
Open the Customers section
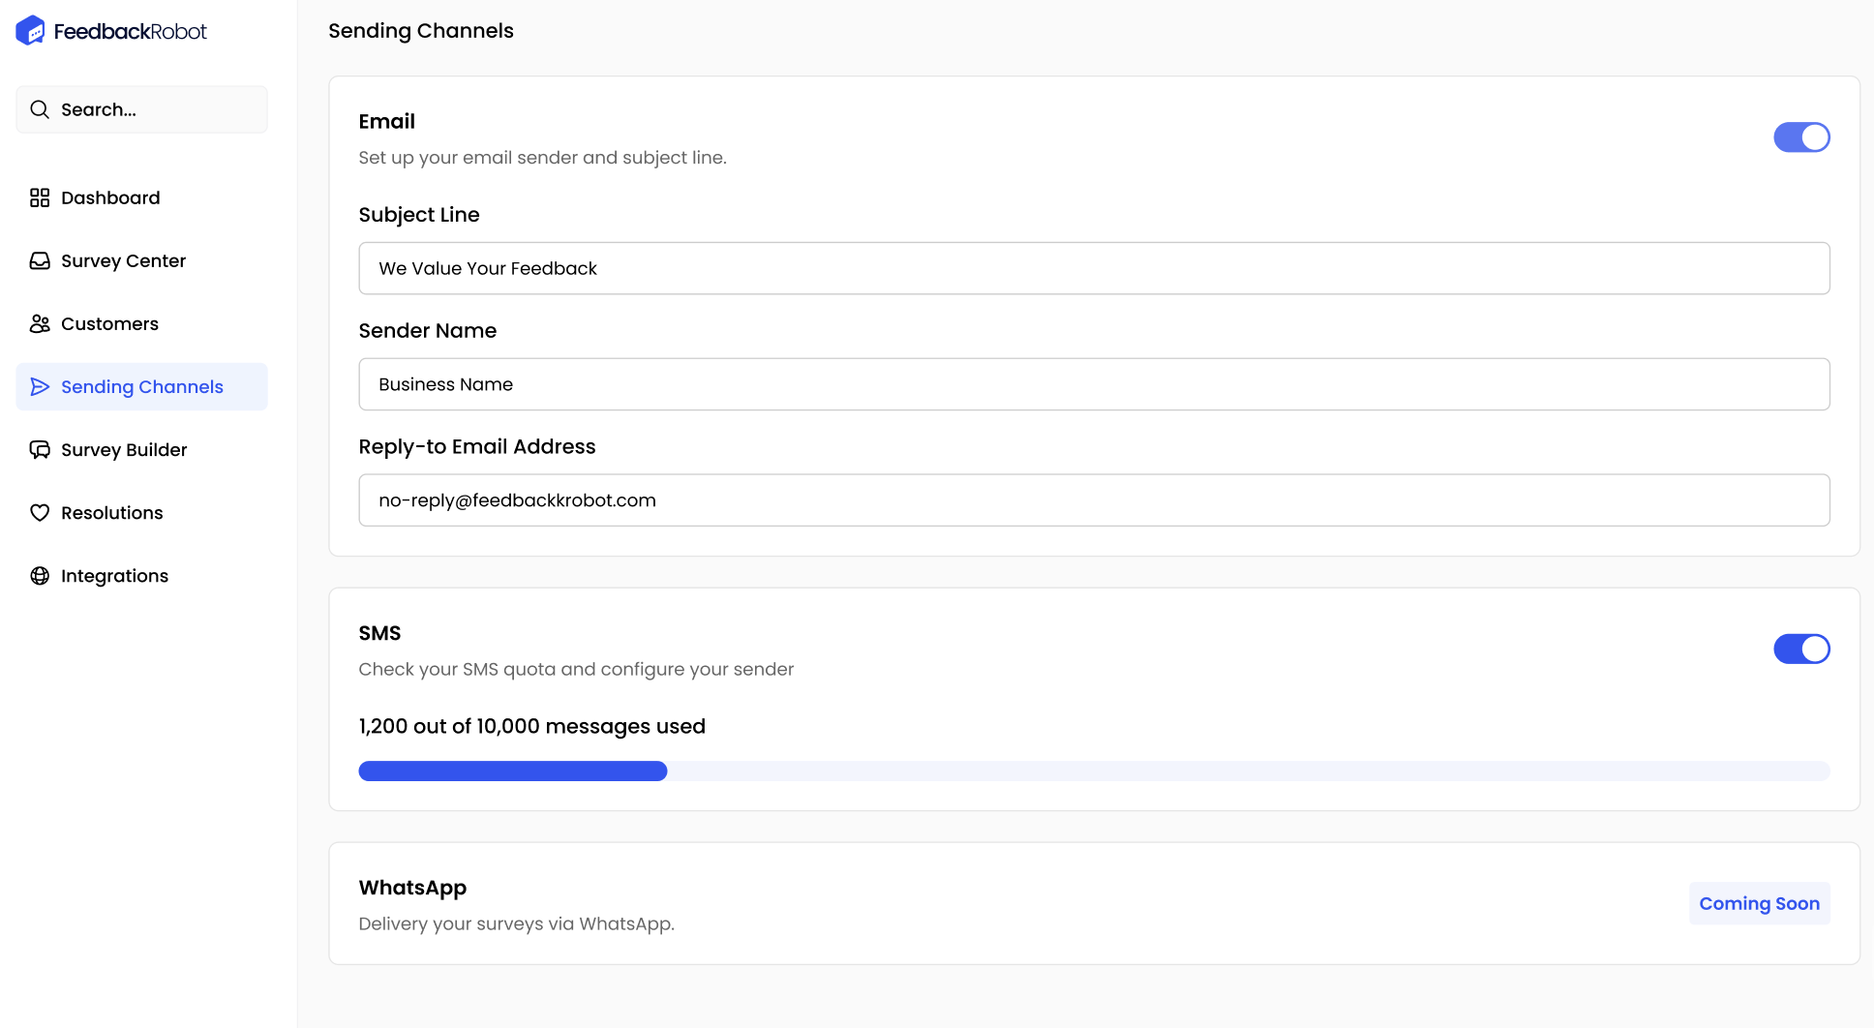click(109, 323)
